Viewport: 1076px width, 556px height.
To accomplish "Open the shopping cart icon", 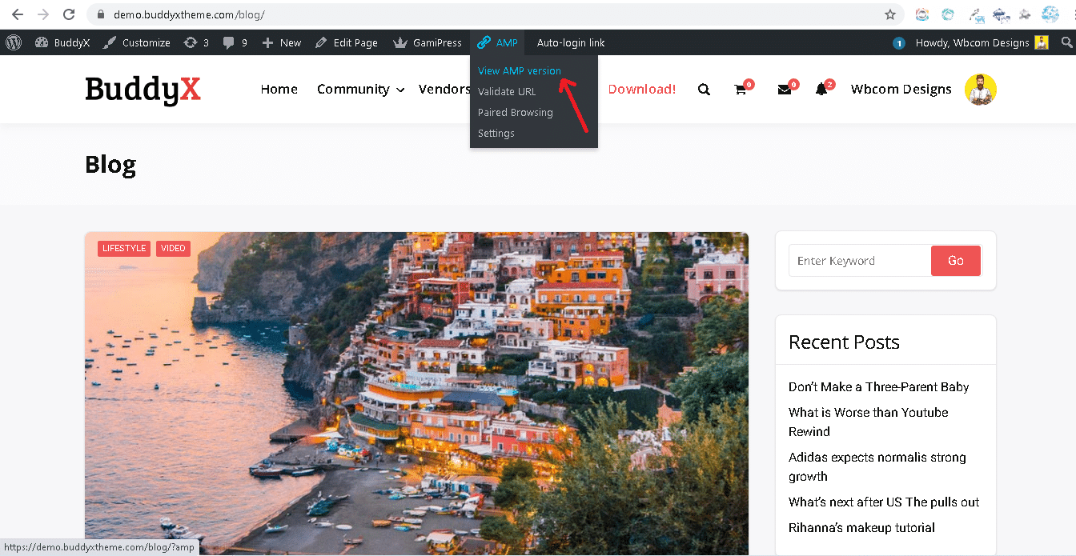I will click(x=741, y=90).
